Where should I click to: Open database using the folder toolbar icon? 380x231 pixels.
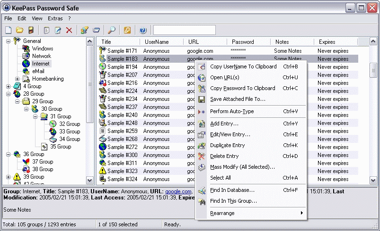point(19,30)
